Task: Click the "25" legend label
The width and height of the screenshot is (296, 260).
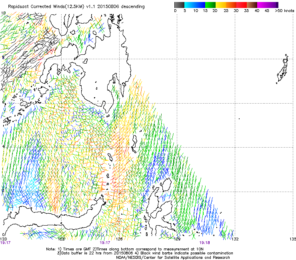Action: tap(226, 11)
